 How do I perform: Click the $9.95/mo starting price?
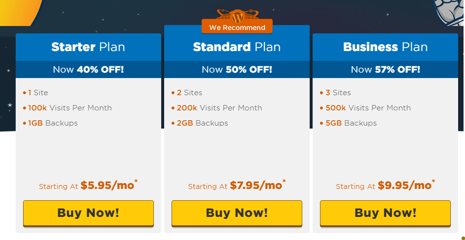pyautogui.click(x=405, y=186)
